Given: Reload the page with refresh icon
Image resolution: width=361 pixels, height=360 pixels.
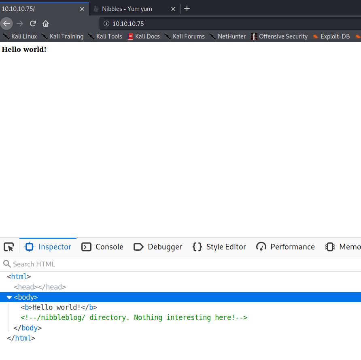Looking at the screenshot, I should pos(33,23).
